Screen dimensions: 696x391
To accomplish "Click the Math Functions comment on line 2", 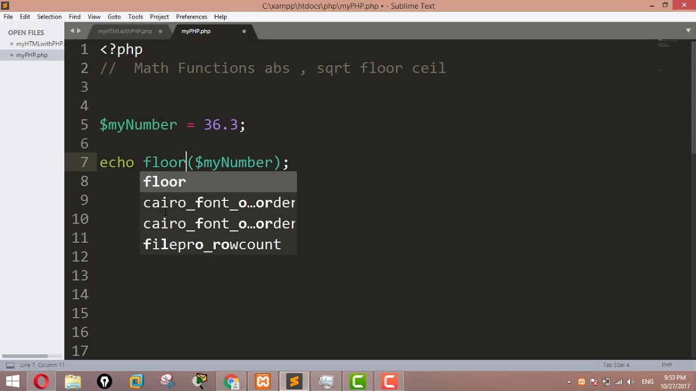I will tap(272, 68).
